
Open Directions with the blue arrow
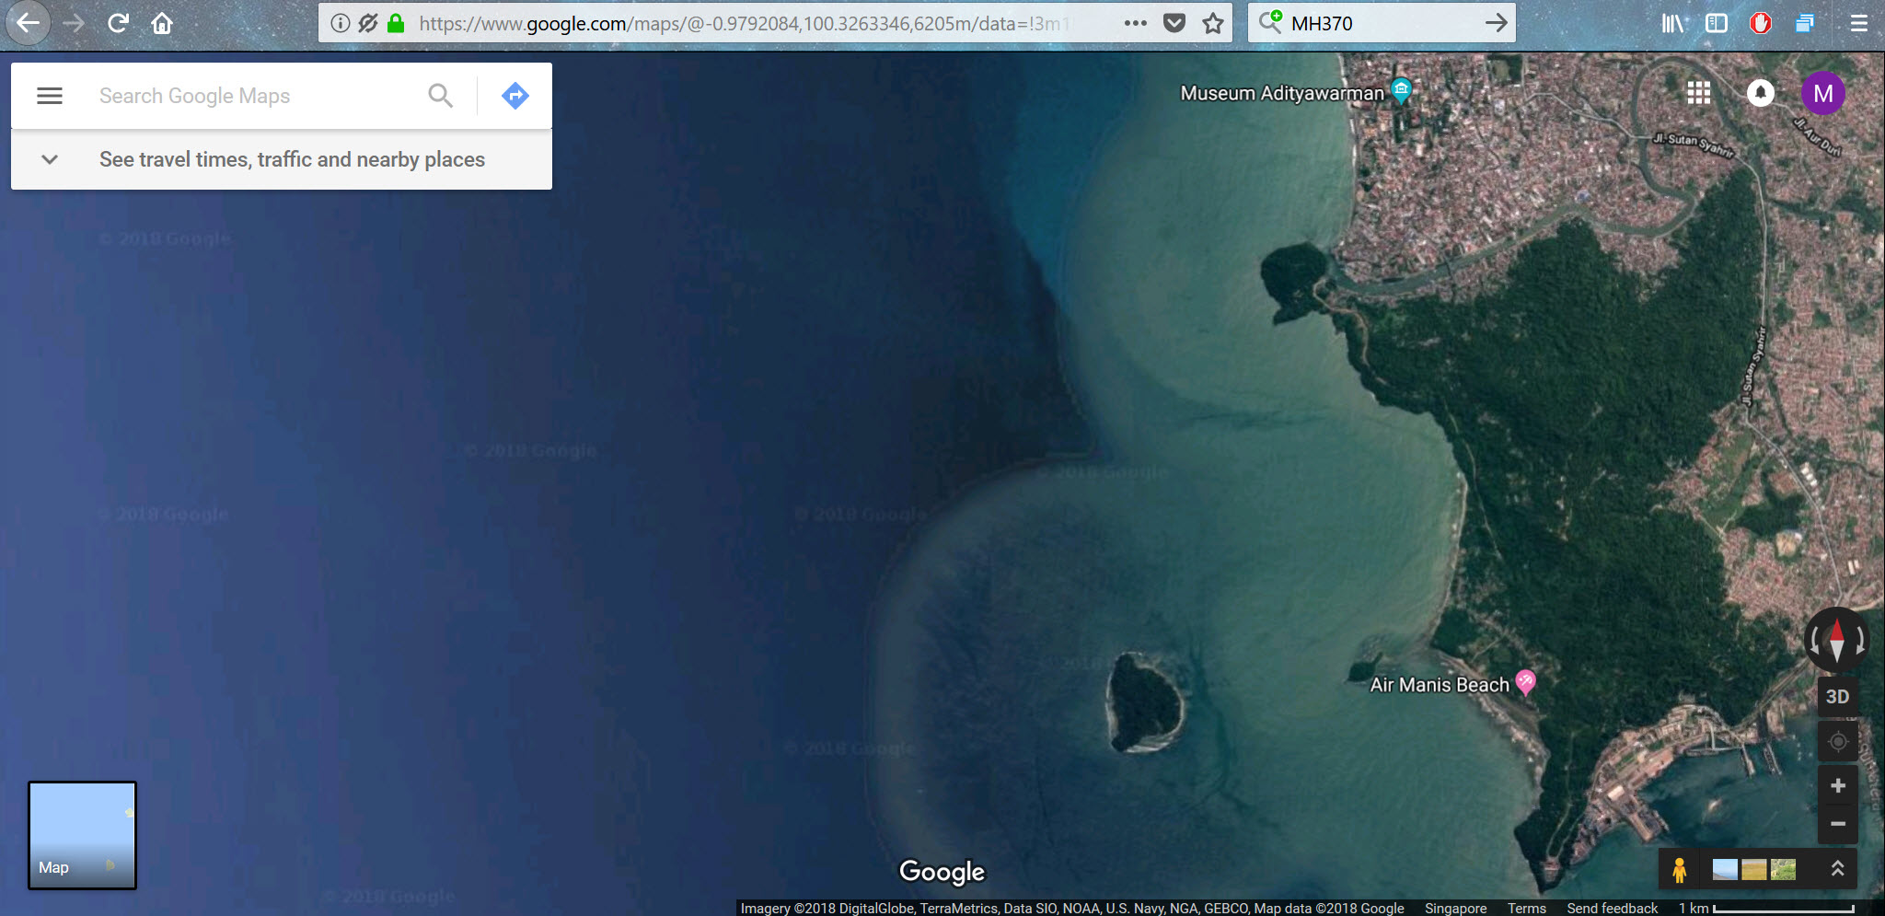[515, 96]
